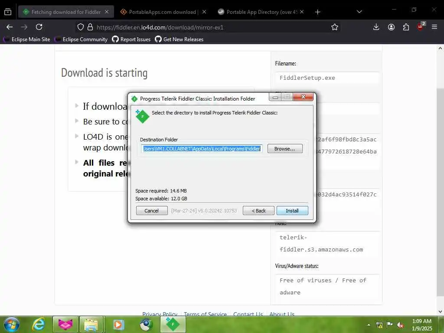This screenshot has width=444, height=333.
Task: Reload the page with the refresh icon
Action: click(39, 27)
